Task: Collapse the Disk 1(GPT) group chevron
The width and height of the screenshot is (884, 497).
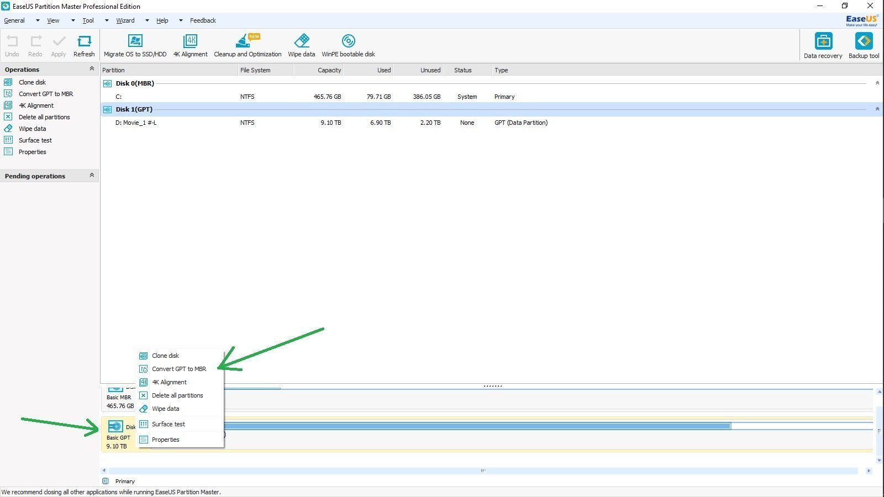Action: (x=877, y=109)
